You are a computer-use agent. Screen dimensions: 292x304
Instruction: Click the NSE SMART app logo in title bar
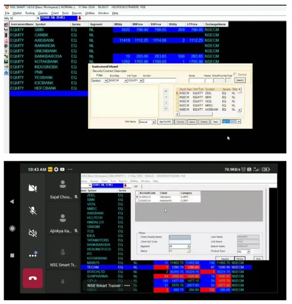[x=7, y=7]
